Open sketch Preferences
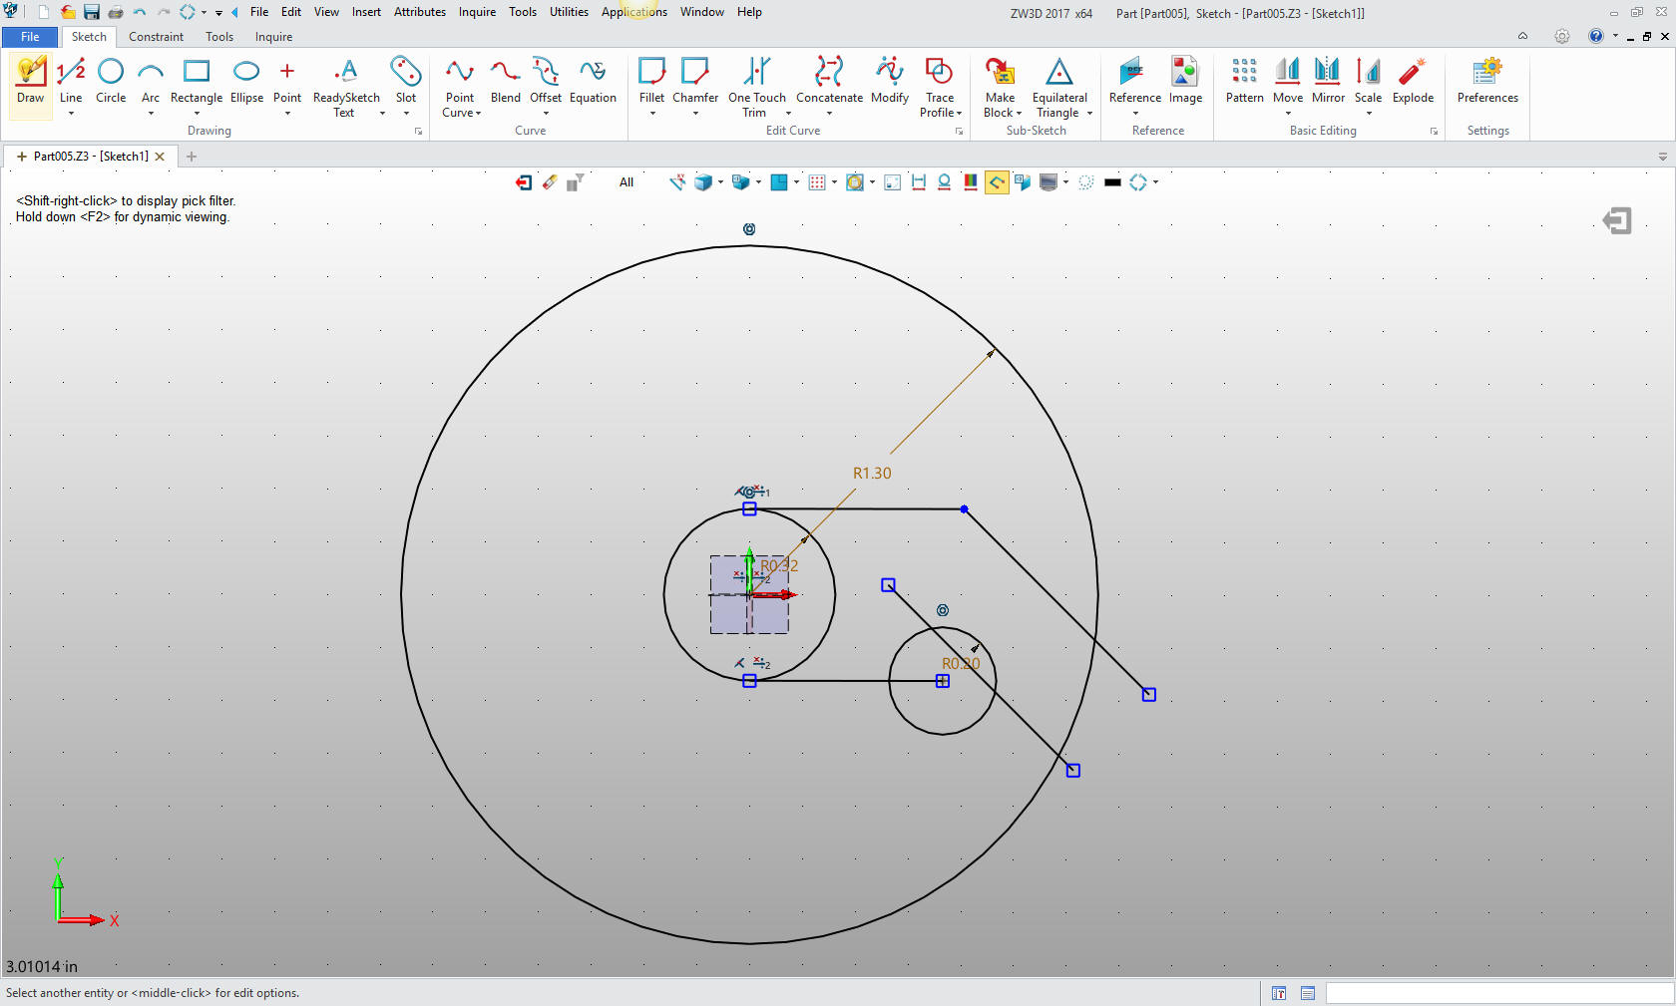The width and height of the screenshot is (1676, 1006). tap(1486, 82)
